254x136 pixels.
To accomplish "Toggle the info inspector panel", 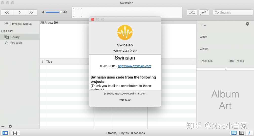I will (x=249, y=133).
